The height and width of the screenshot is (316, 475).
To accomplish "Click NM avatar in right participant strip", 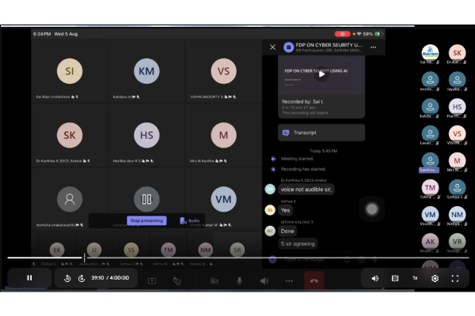I will coord(457,214).
